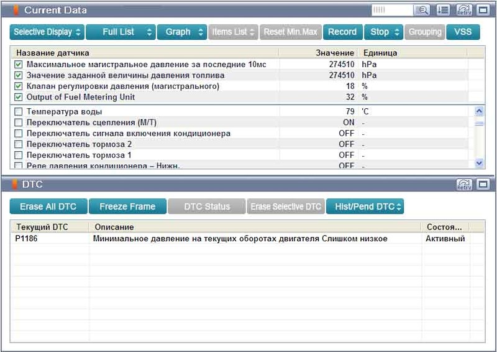Click the description Минимальное давление на текущих оборотах
The height and width of the screenshot is (352, 497).
240,238
